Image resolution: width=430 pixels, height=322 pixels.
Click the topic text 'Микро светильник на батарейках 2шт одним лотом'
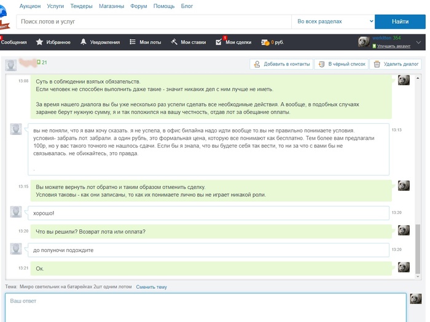(76, 286)
